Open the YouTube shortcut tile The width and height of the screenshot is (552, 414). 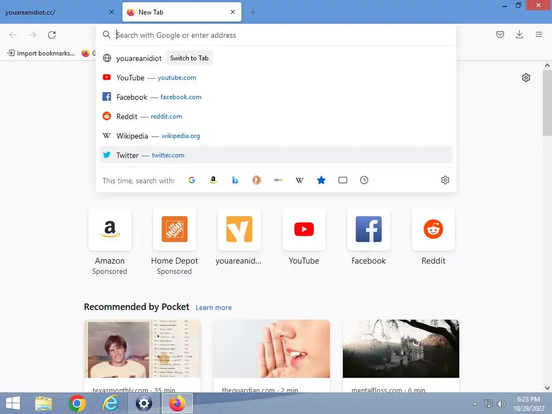click(x=304, y=230)
